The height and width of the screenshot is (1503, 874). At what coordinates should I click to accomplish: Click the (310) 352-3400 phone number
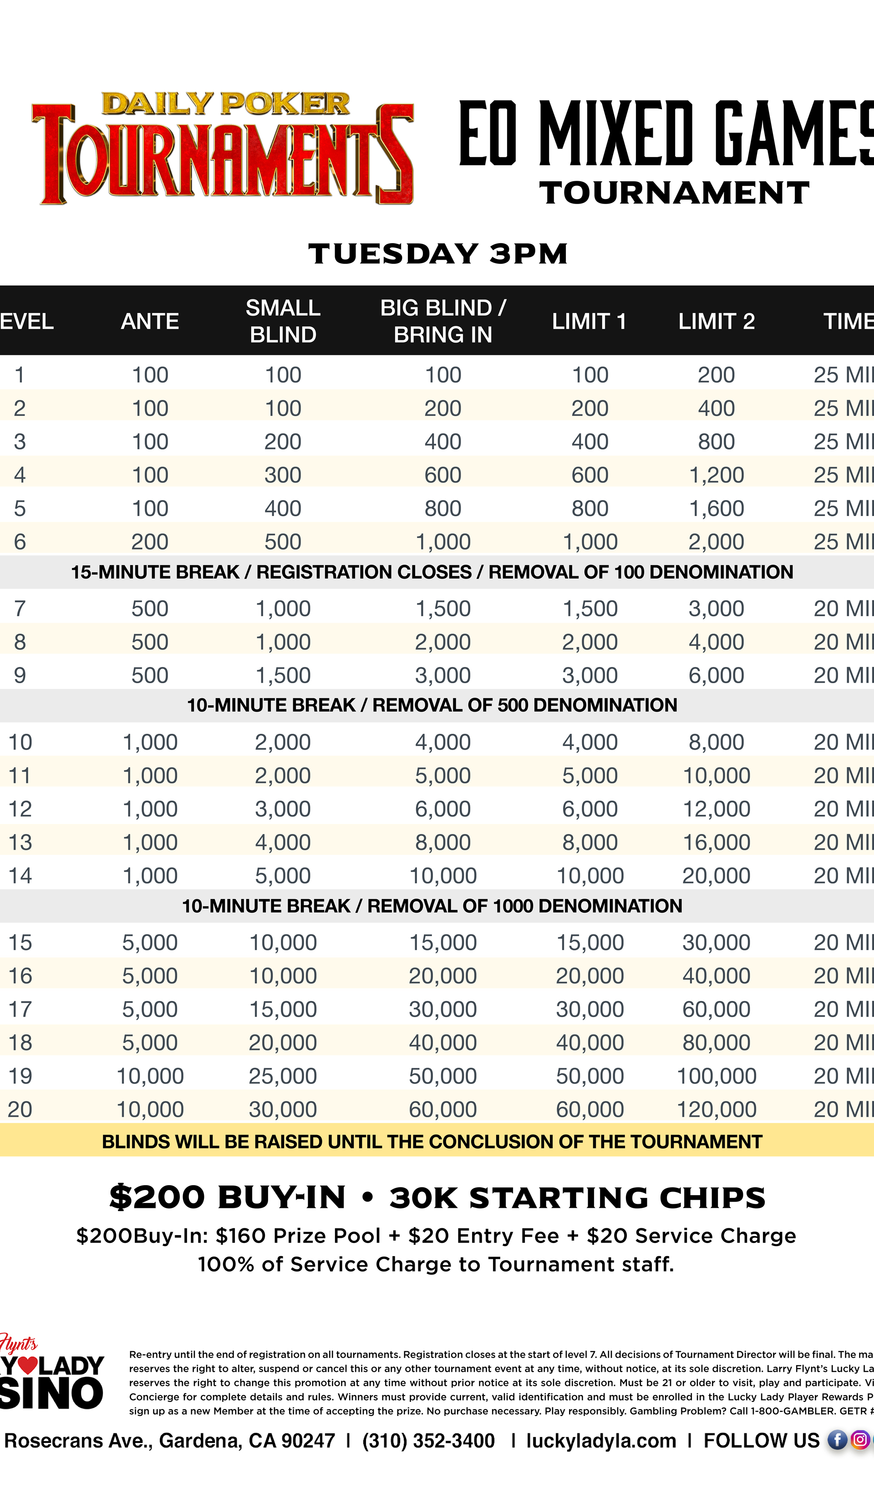(428, 1441)
